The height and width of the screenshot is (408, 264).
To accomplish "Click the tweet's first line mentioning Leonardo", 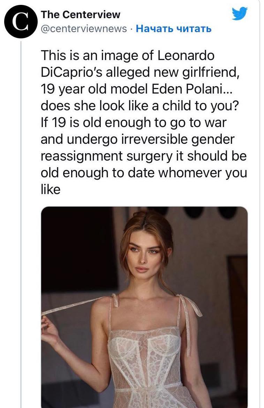I will 127,55.
